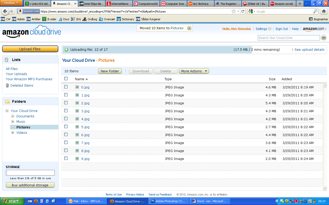Open the Bogmærker bookmarks menu

318,19
